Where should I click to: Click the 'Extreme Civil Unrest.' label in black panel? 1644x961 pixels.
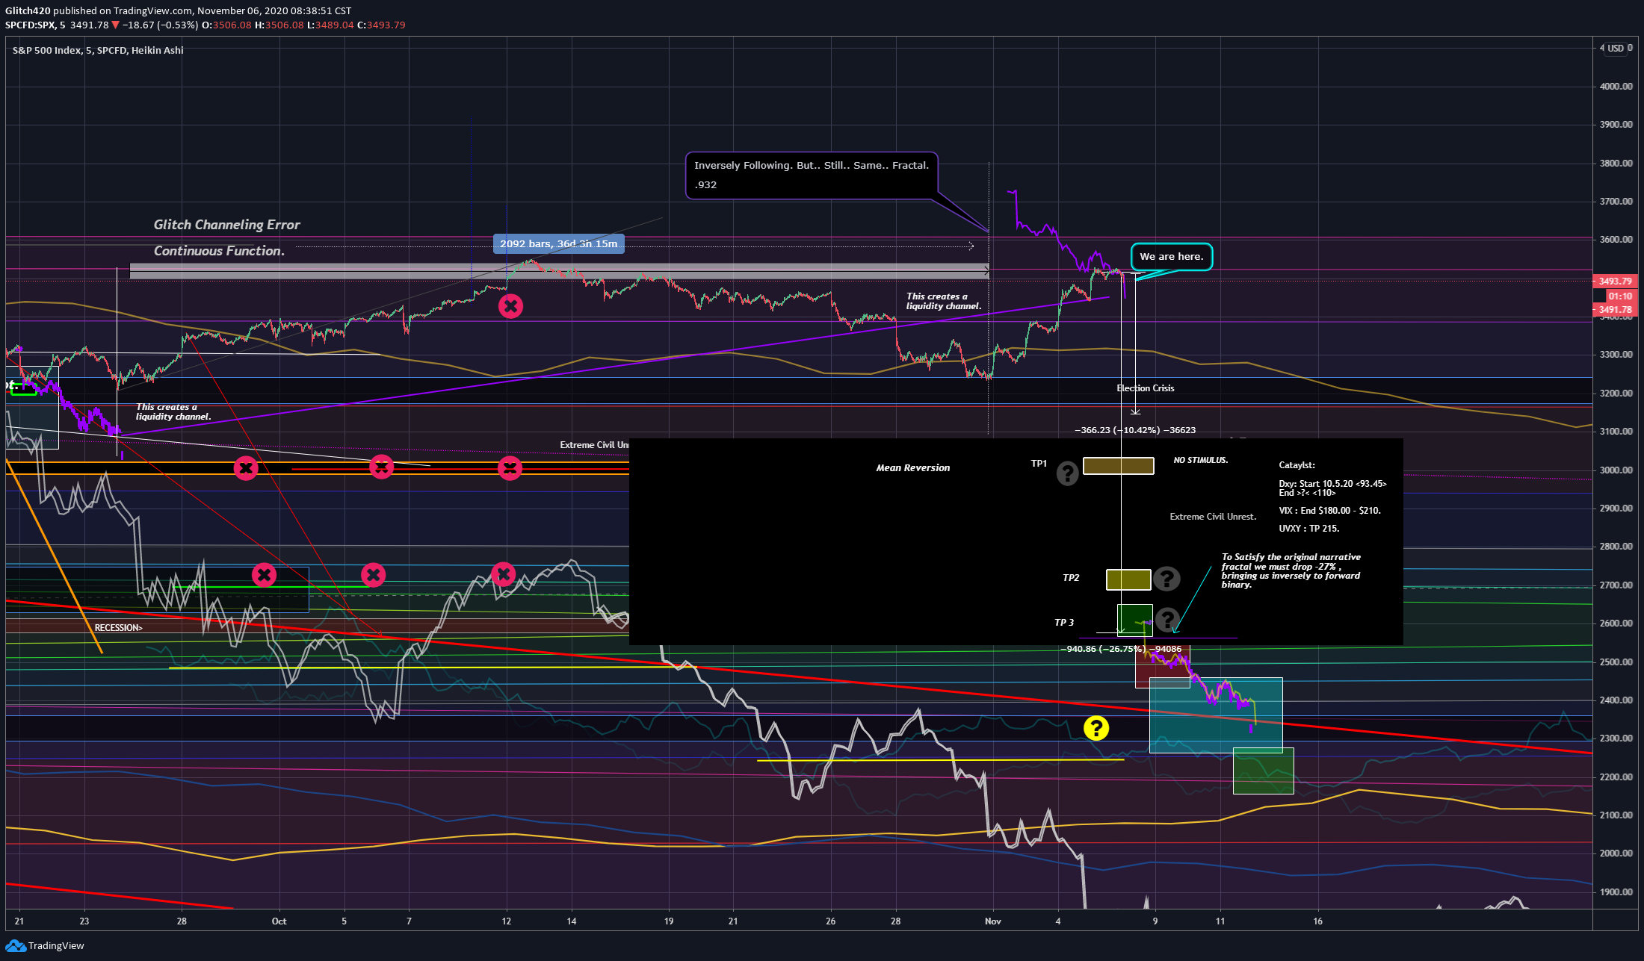1214,517
